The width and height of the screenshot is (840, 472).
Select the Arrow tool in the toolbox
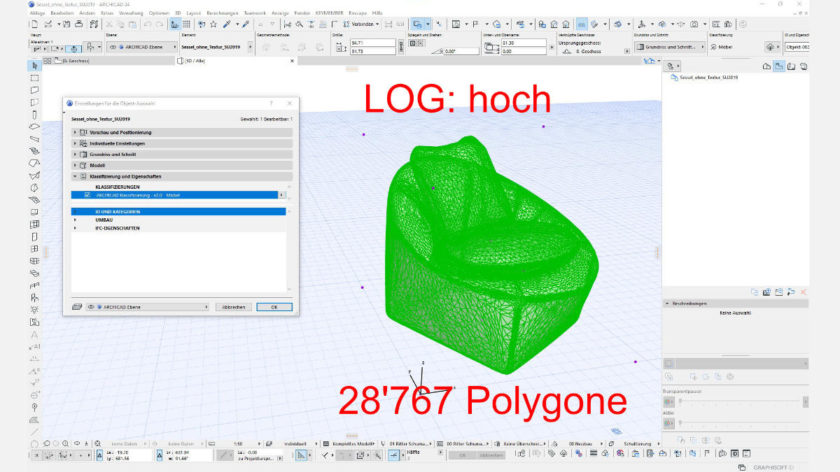[x=34, y=66]
